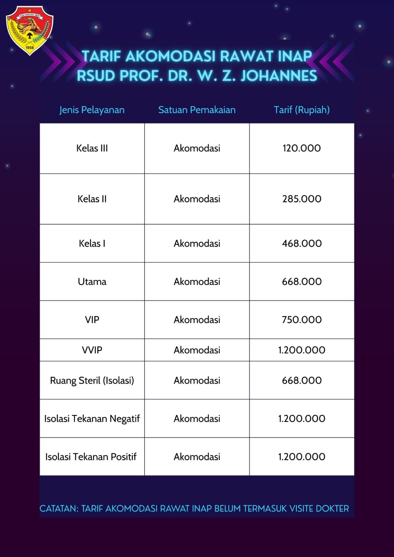The width and height of the screenshot is (394, 557).
Task: Click the 'Catatan' footnote about visite dokter
Action: point(194,509)
